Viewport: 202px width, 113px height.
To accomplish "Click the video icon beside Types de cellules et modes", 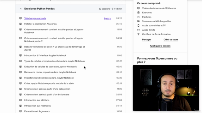I will pyautogui.click(x=21, y=61).
